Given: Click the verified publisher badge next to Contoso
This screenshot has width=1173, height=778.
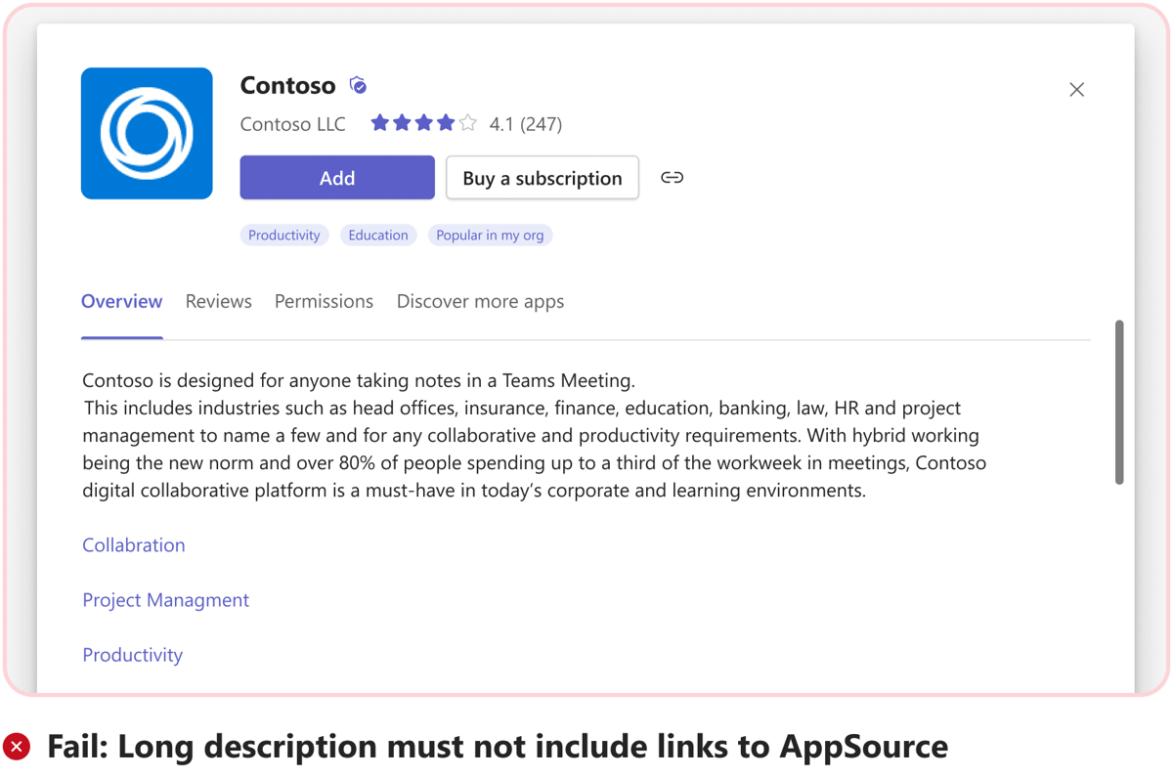Looking at the screenshot, I should point(358,85).
